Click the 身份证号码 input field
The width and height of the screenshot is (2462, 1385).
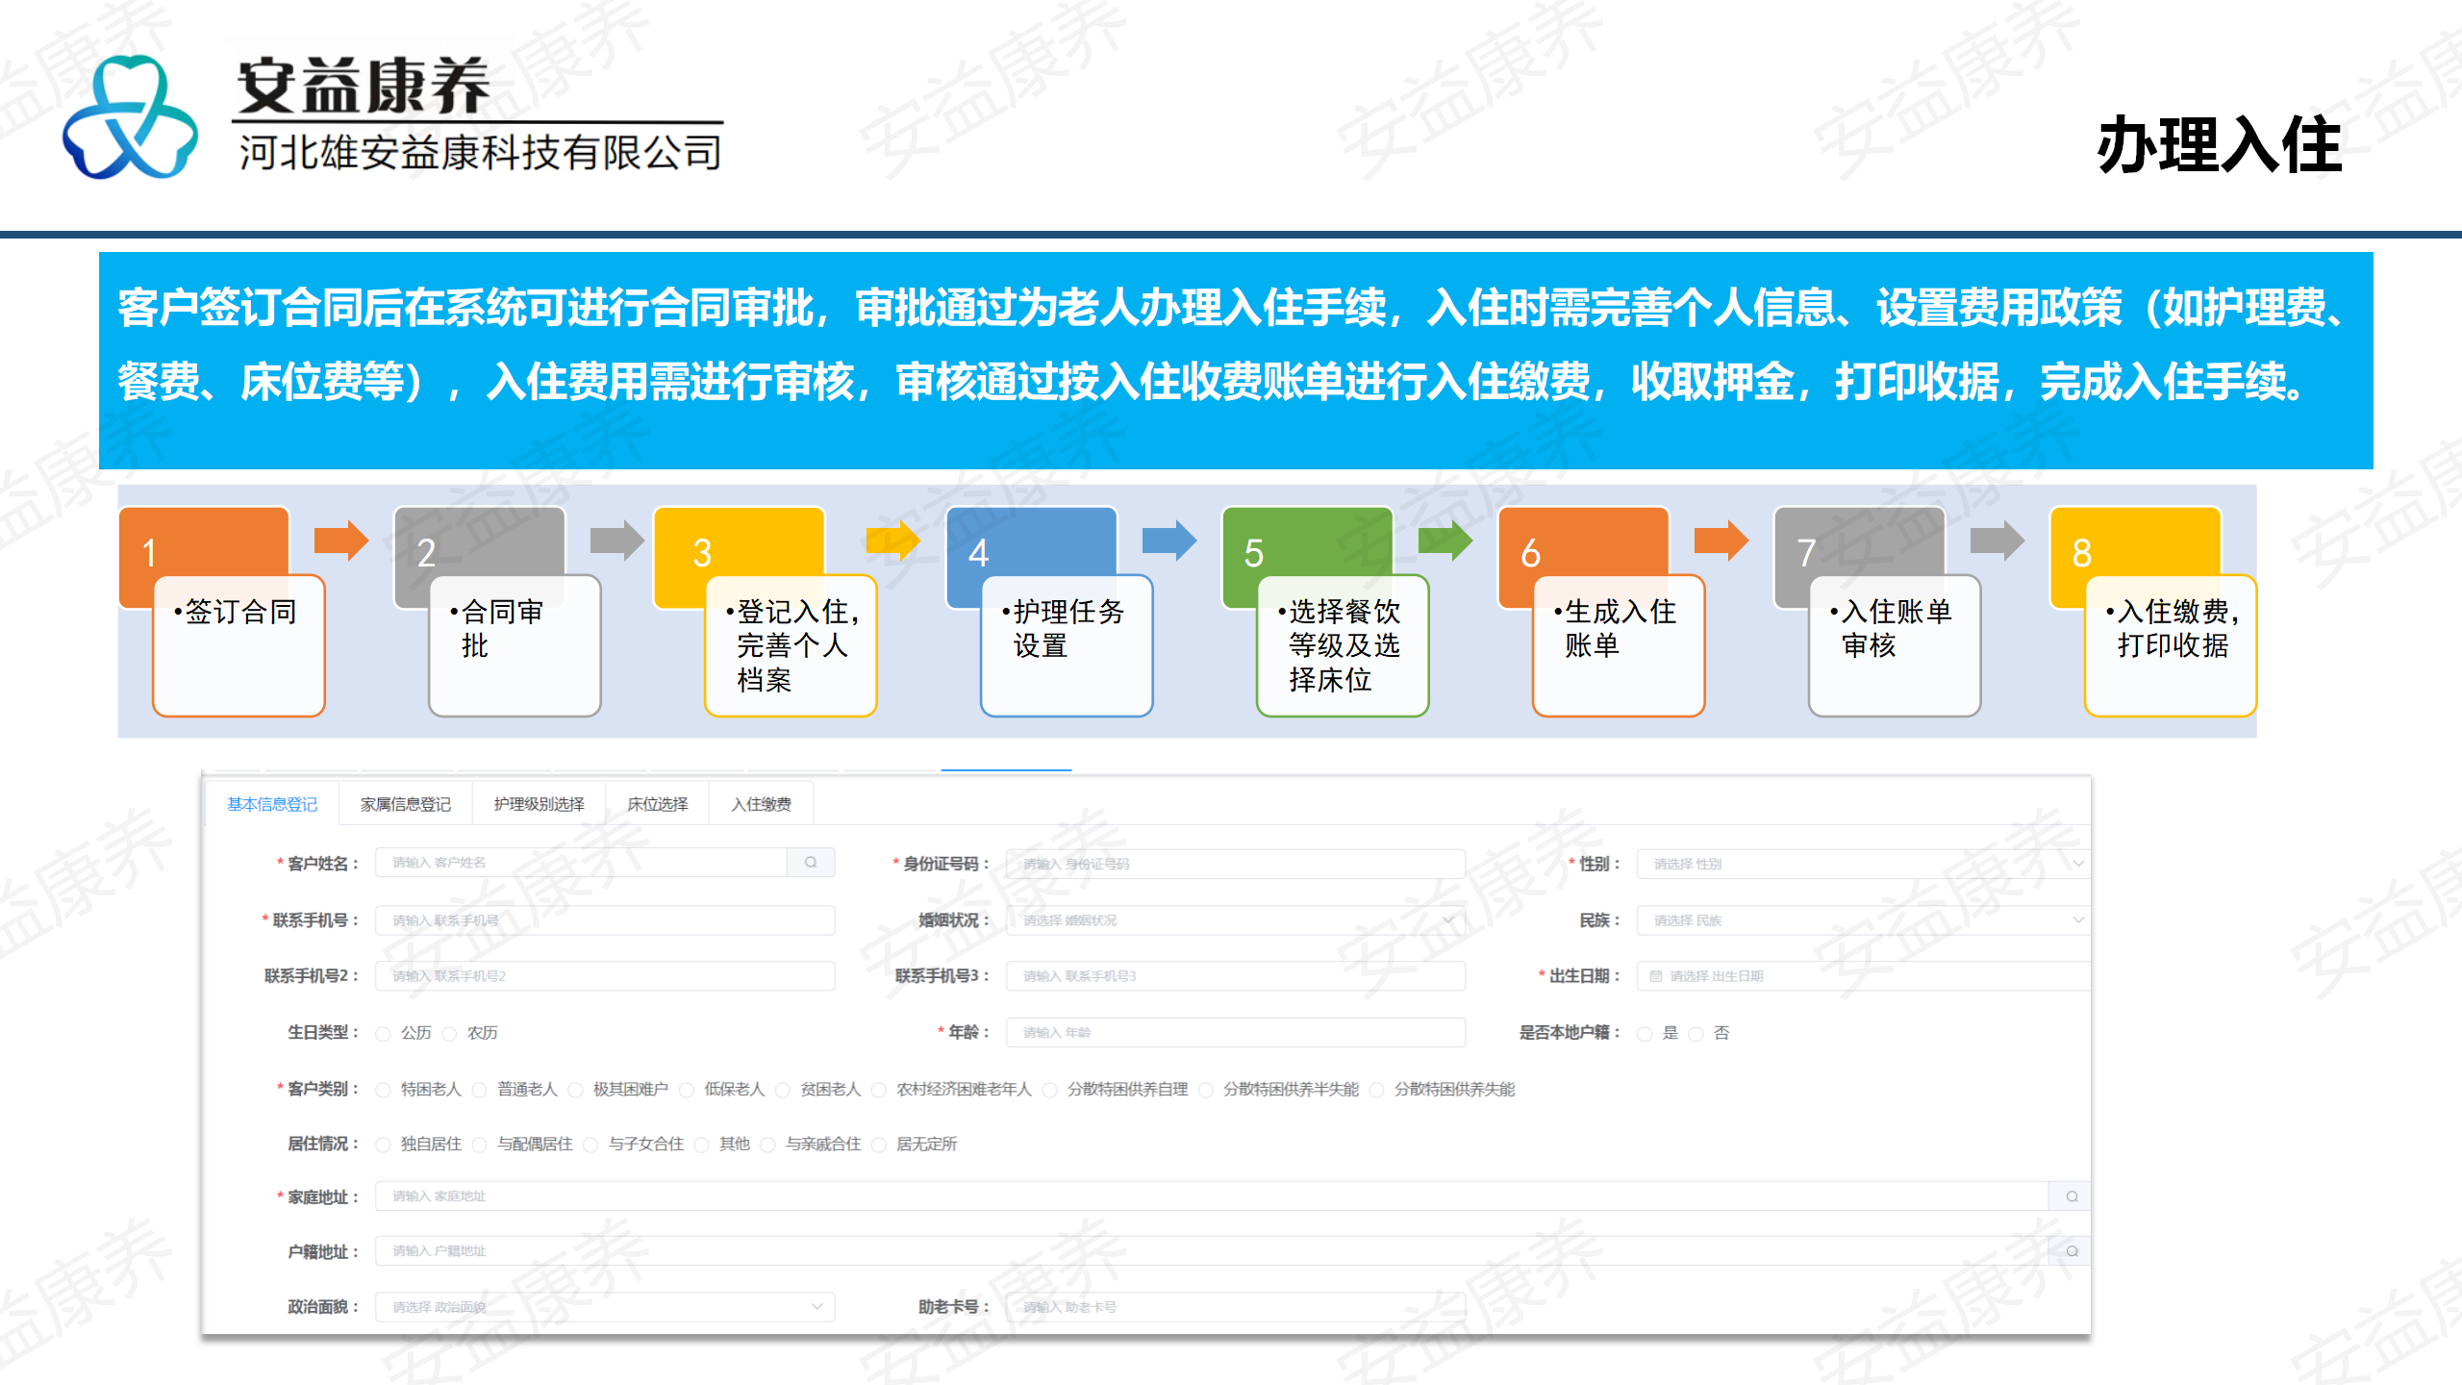click(x=1236, y=864)
